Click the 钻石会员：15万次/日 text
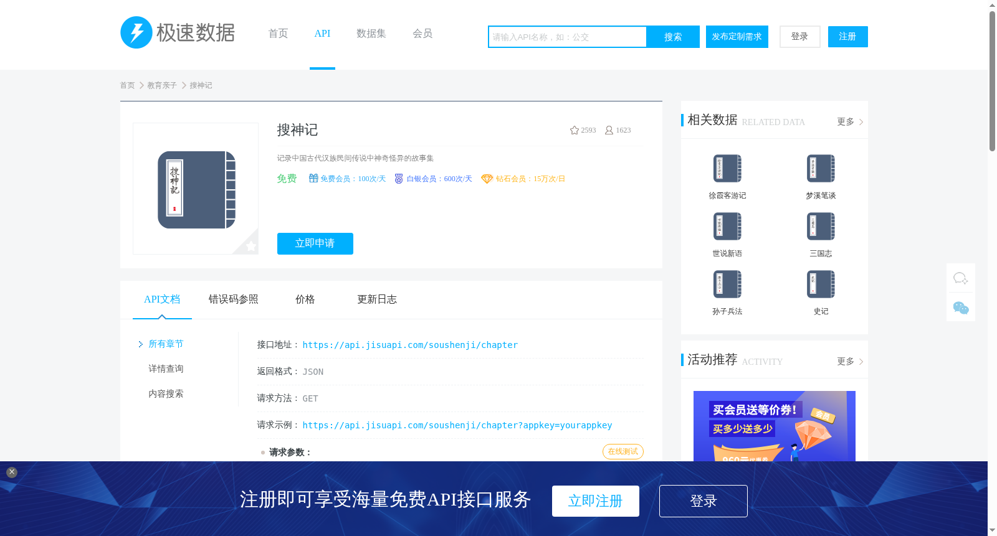The width and height of the screenshot is (997, 536). tap(530, 179)
